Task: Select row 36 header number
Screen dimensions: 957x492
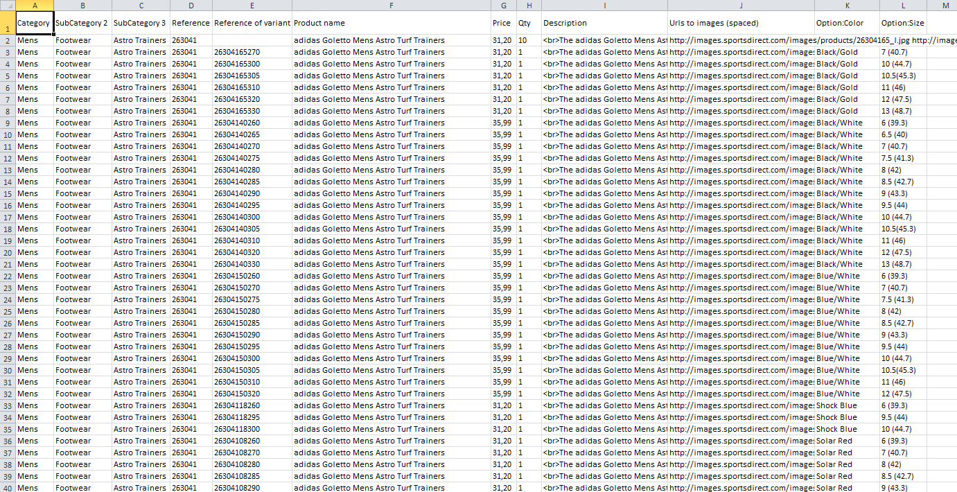Action: [x=7, y=441]
